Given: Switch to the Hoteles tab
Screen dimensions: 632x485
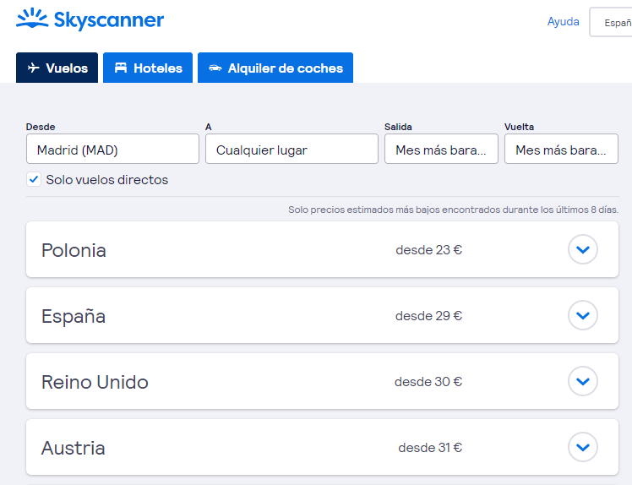Looking at the screenshot, I should [x=148, y=68].
